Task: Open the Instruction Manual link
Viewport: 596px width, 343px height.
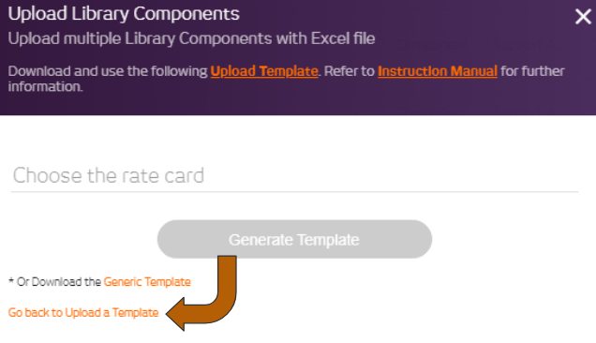Action: [x=438, y=71]
